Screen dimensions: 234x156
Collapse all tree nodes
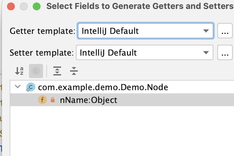tap(74, 71)
